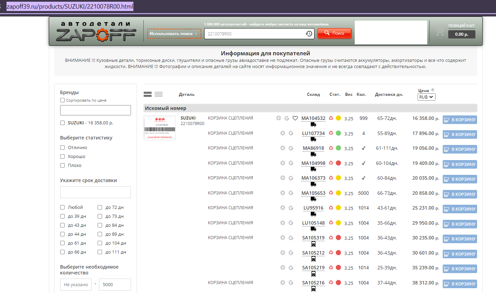Sort by price using the Цена arrow
This screenshot has width=496, height=293.
[433, 90]
